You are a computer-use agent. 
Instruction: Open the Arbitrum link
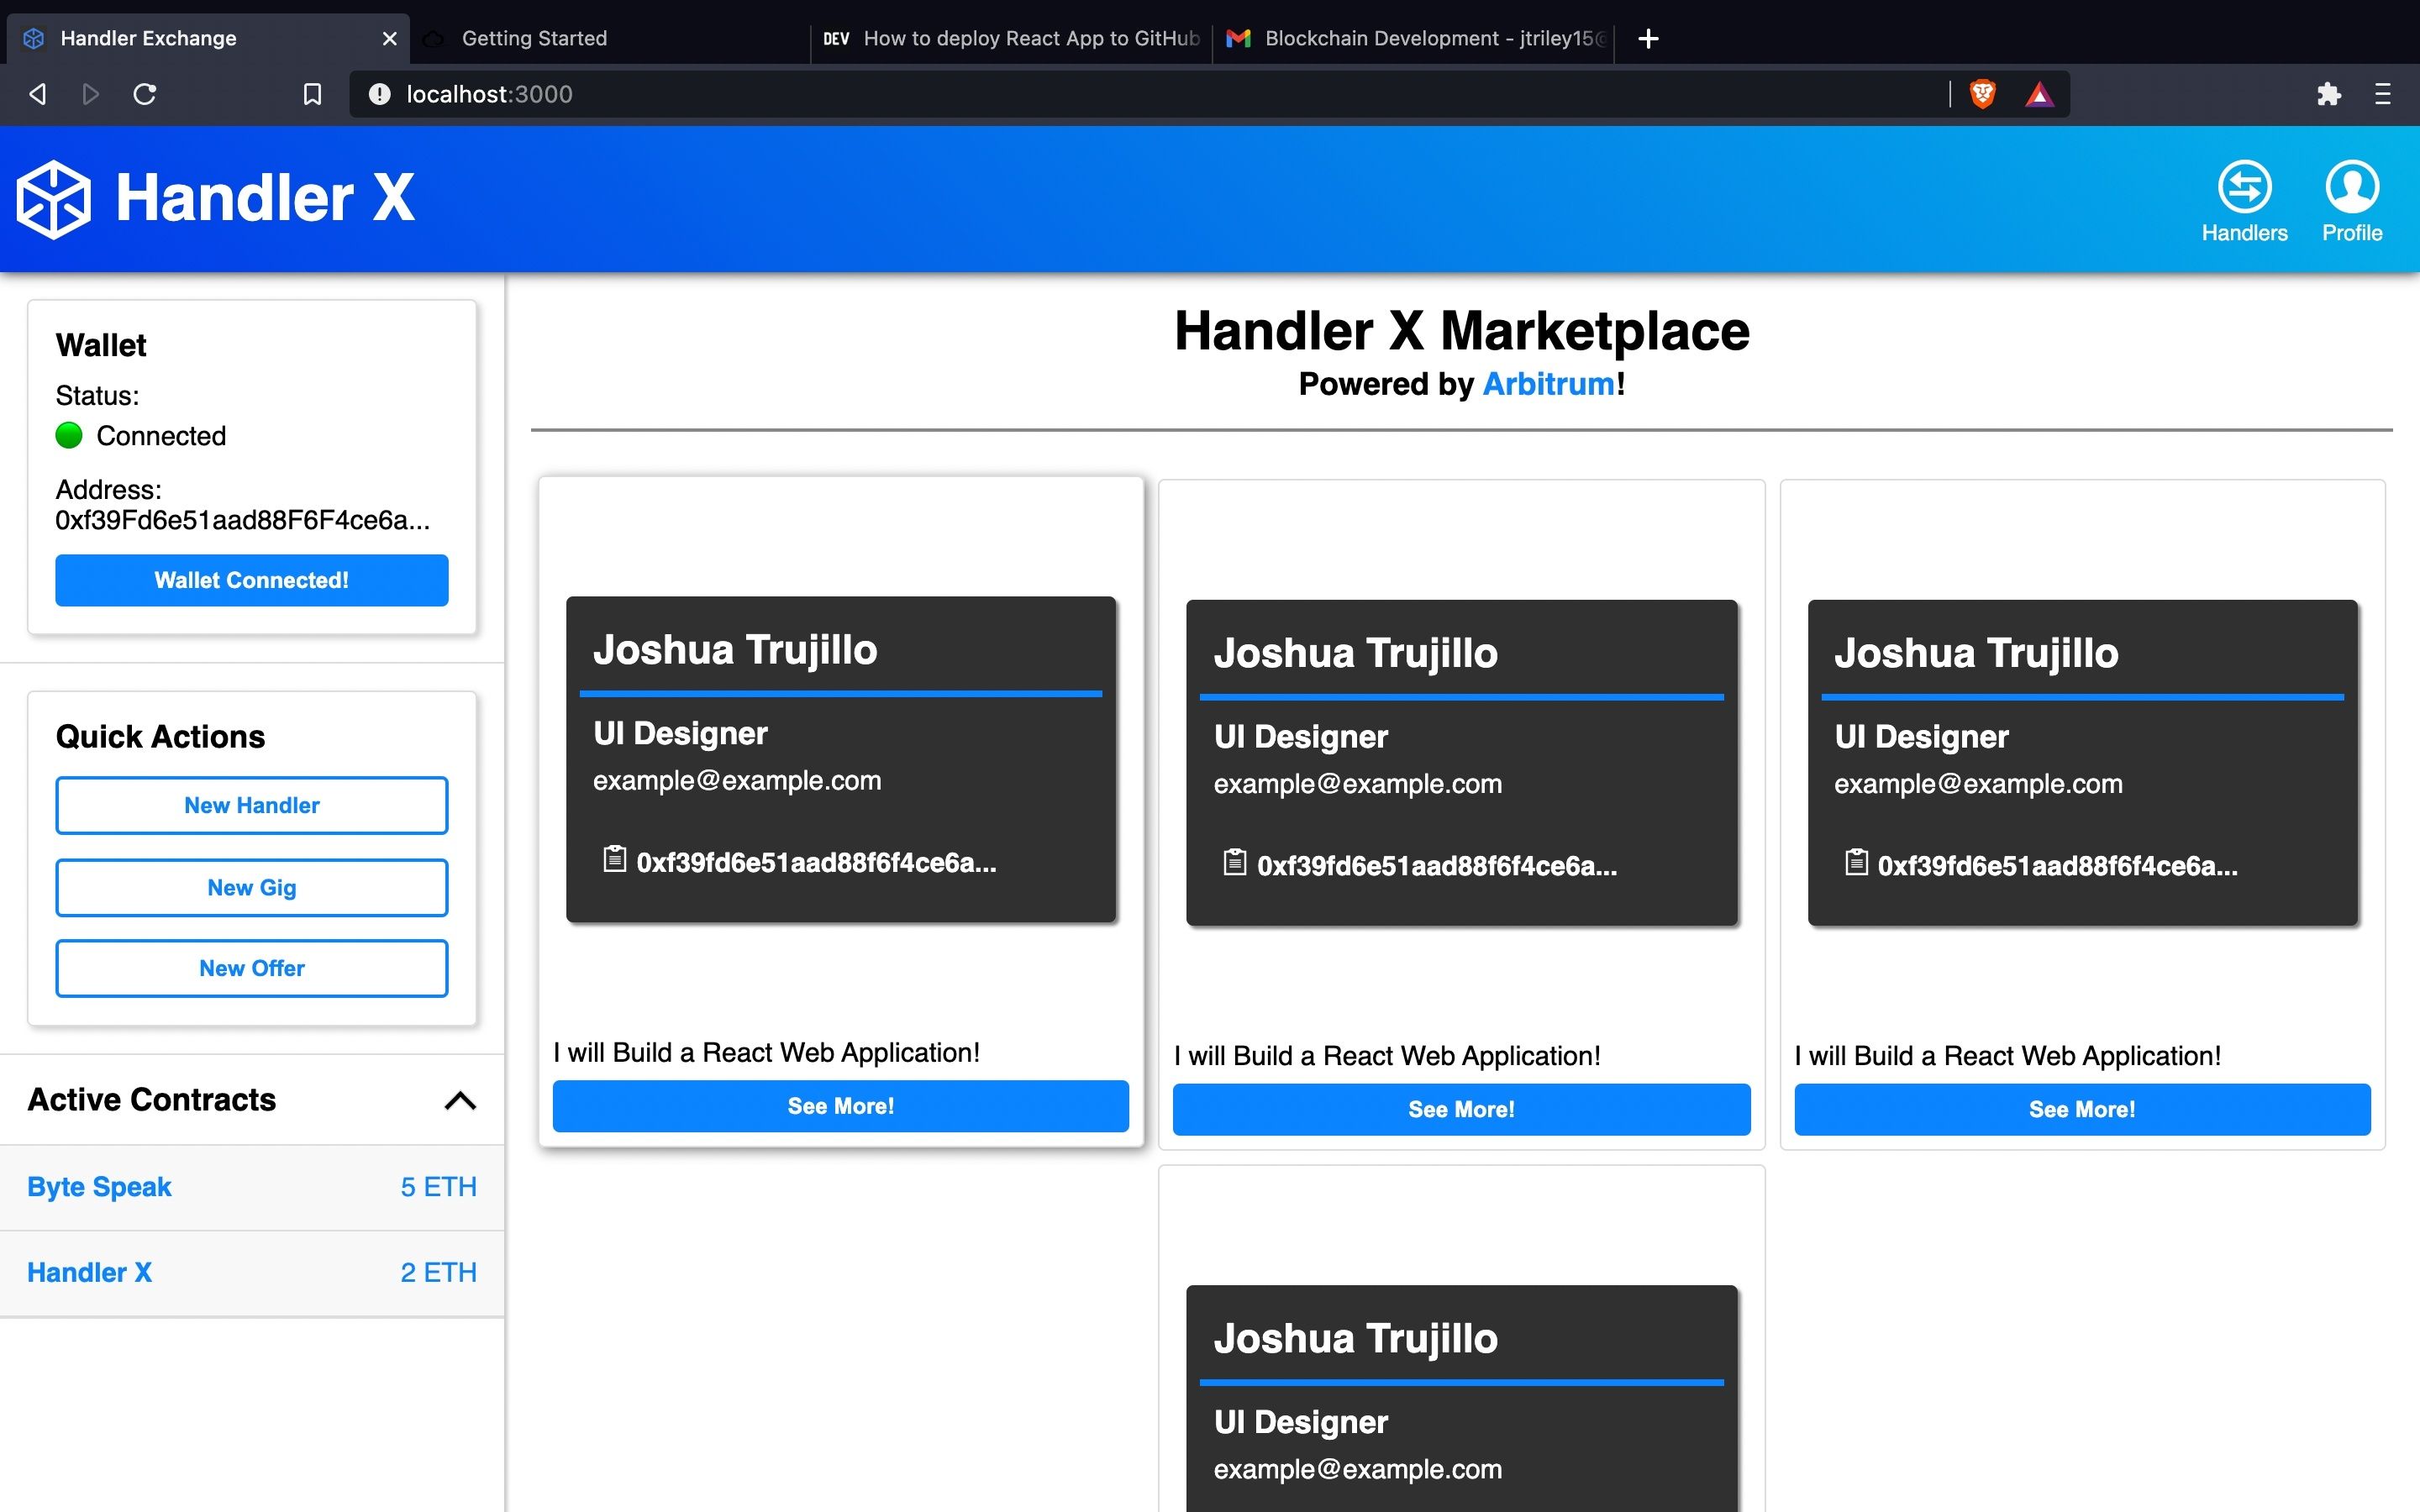click(x=1548, y=384)
